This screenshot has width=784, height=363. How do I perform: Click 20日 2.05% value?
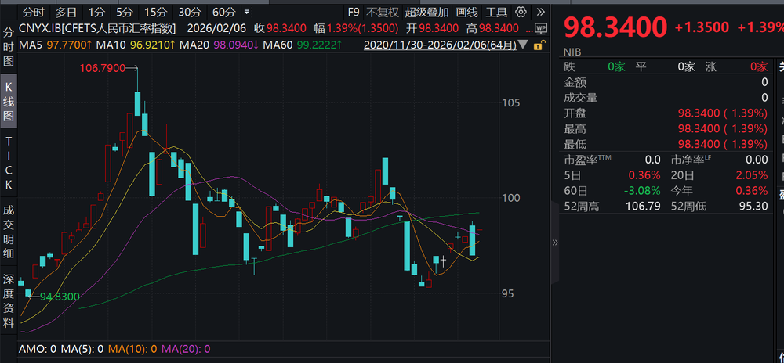(x=752, y=175)
